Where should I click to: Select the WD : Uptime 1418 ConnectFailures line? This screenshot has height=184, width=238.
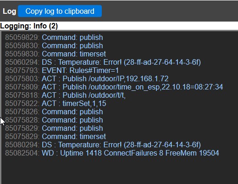coord(112,153)
